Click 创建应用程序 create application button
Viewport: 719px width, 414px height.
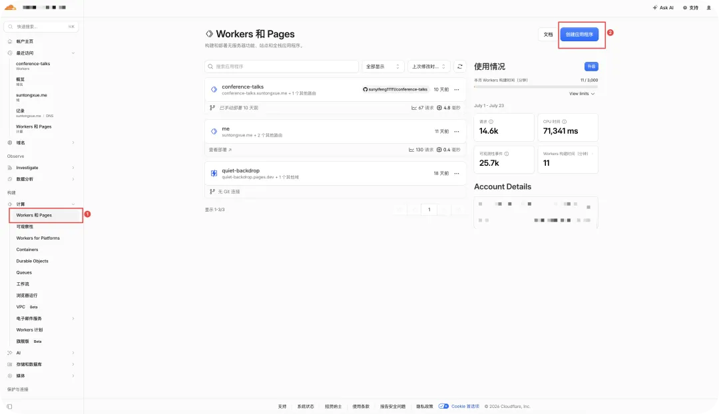[579, 35]
